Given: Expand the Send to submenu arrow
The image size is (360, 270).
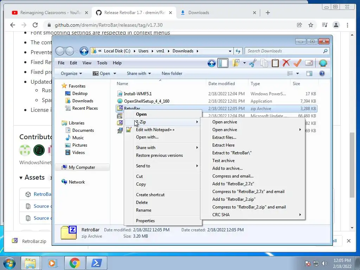Looking at the screenshot, I should [197, 166].
